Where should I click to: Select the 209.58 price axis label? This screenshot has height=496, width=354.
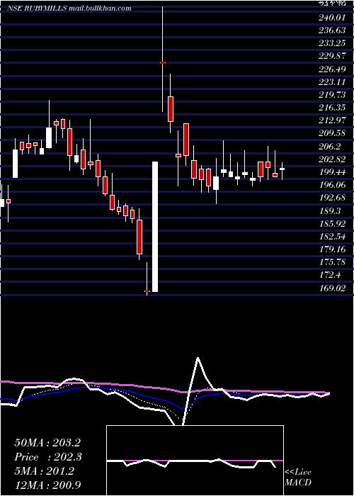click(x=332, y=133)
